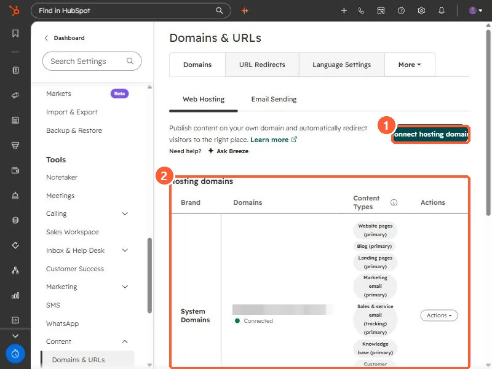This screenshot has width=492, height=369.
Task: Open the reporting bar chart icon in left rail
Action: pyautogui.click(x=15, y=295)
